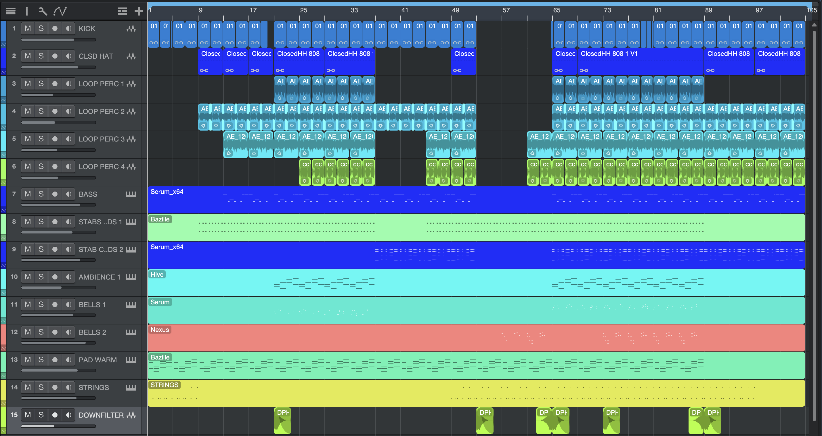Add a new track with plus icon
The height and width of the screenshot is (436, 822).
pos(139,11)
